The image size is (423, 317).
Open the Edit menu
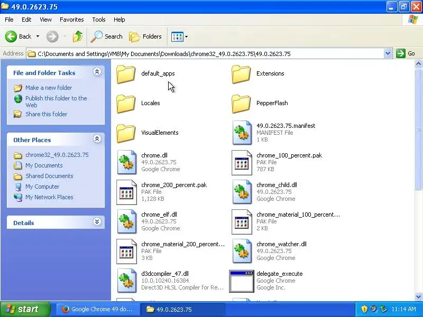[x=26, y=20]
